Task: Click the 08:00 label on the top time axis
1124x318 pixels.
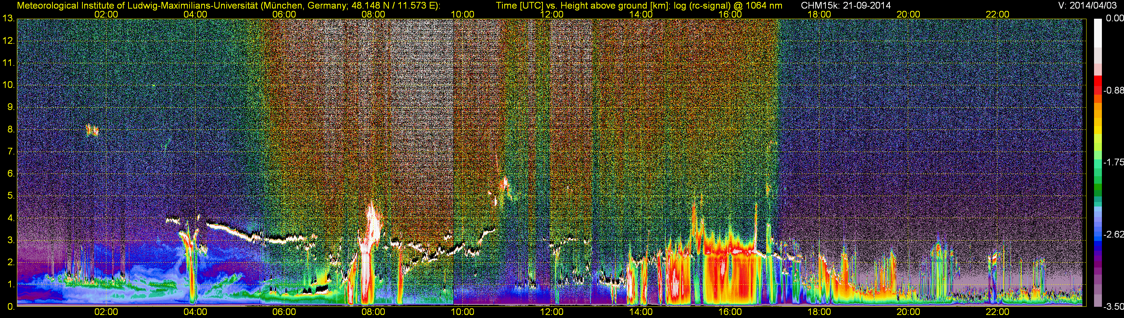Action: [x=373, y=14]
